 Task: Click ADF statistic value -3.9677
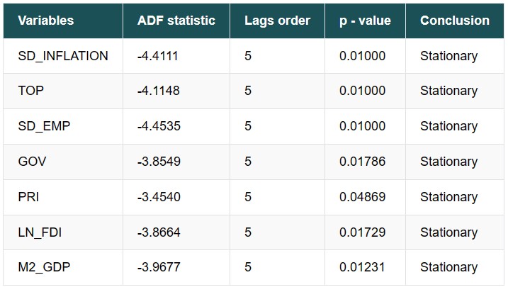159,267
